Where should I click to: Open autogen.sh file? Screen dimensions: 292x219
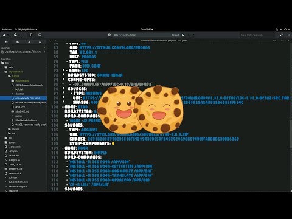pos(12,160)
